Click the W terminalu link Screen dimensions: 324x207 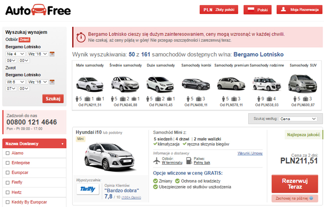[172, 163]
